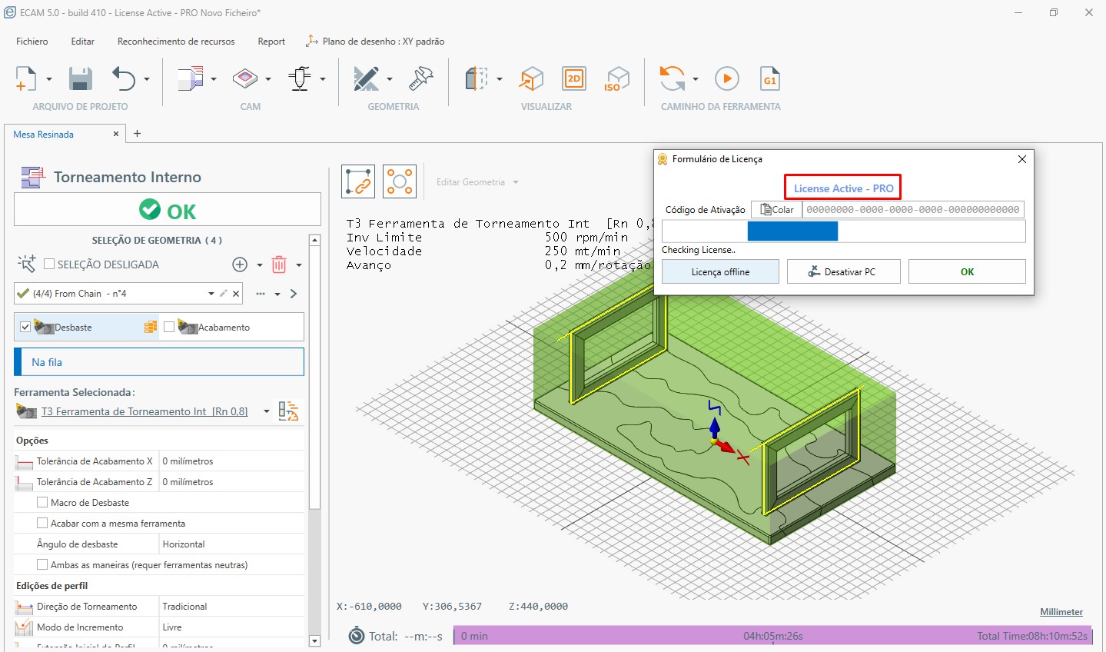The height and width of the screenshot is (652, 1106).
Task: Close the Mesa Resinada tab
Action: point(116,134)
